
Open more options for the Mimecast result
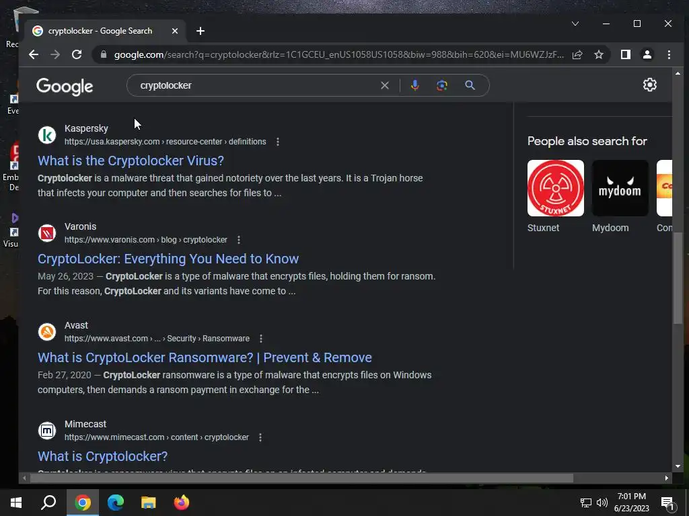260,437
